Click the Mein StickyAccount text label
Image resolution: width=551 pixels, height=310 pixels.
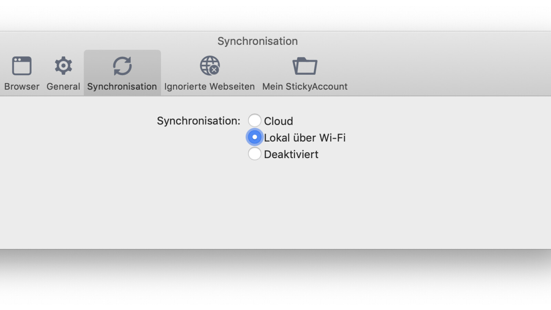point(305,86)
